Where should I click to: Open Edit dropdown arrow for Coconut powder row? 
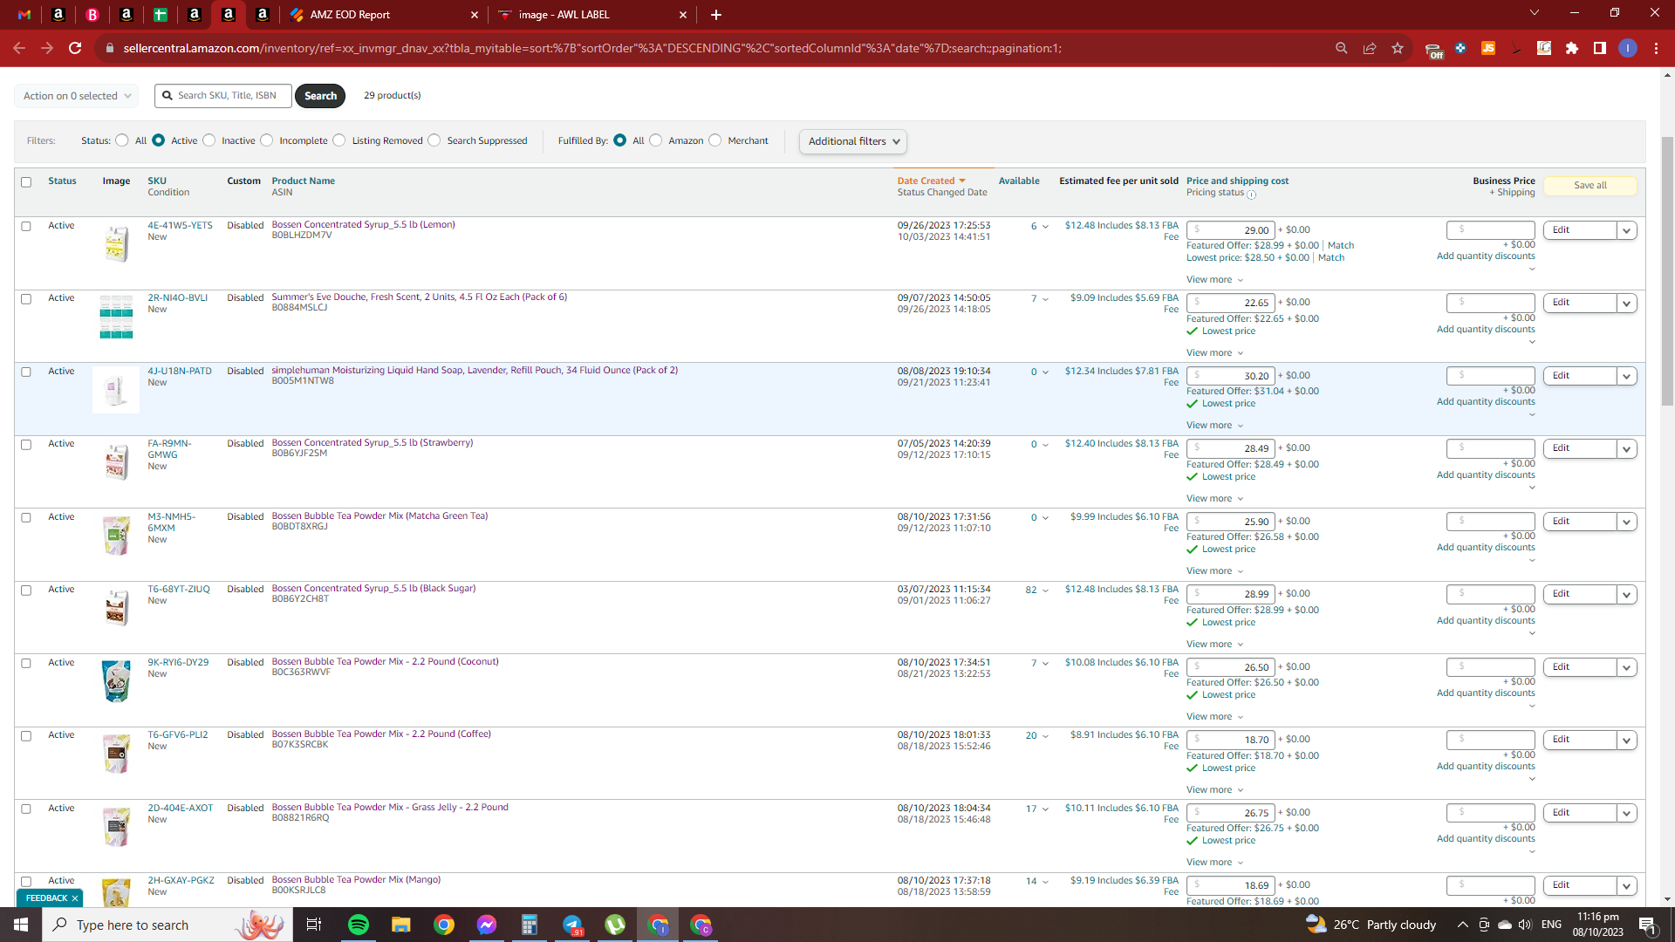click(x=1626, y=667)
